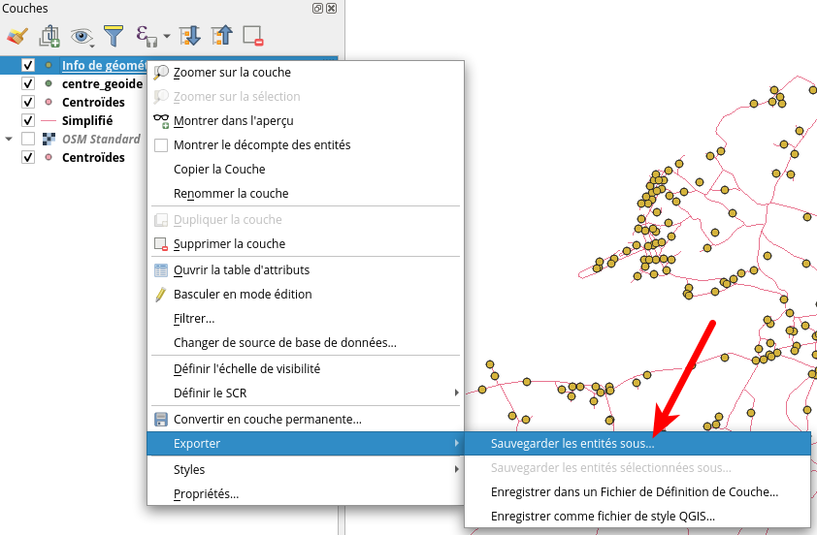Expand the OSM Standard layer tree arrow
817x535 pixels.
pos(9,139)
